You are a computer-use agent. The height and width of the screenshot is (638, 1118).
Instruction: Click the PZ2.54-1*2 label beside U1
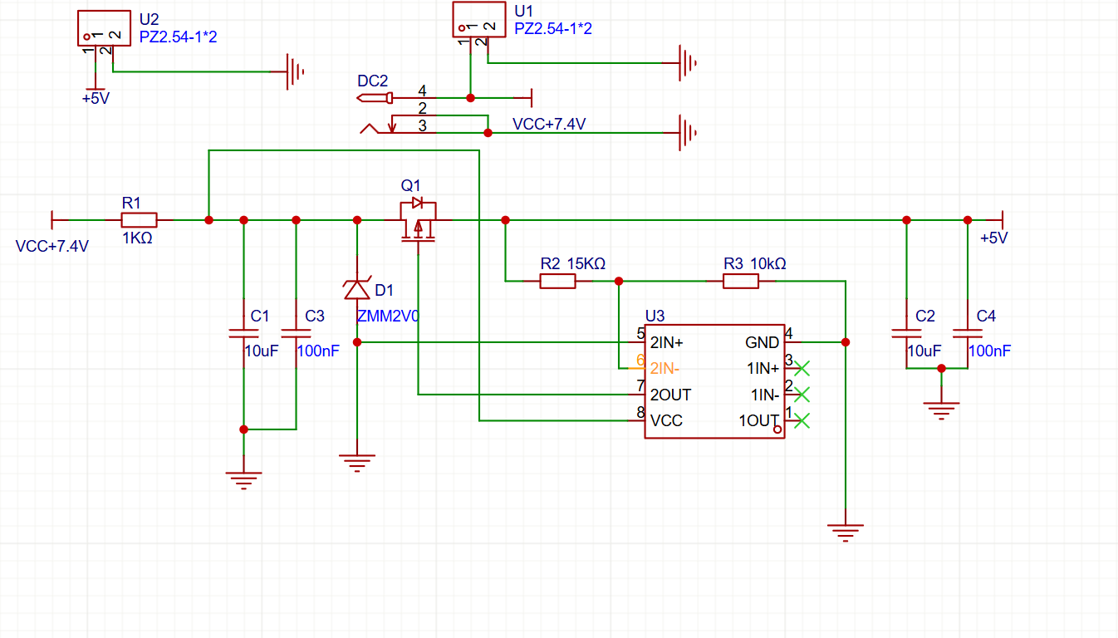553,29
